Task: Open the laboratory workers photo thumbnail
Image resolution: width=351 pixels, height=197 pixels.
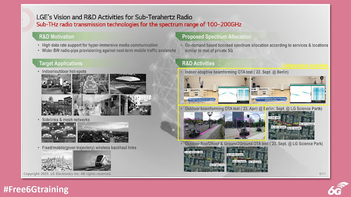Action: [96, 105]
